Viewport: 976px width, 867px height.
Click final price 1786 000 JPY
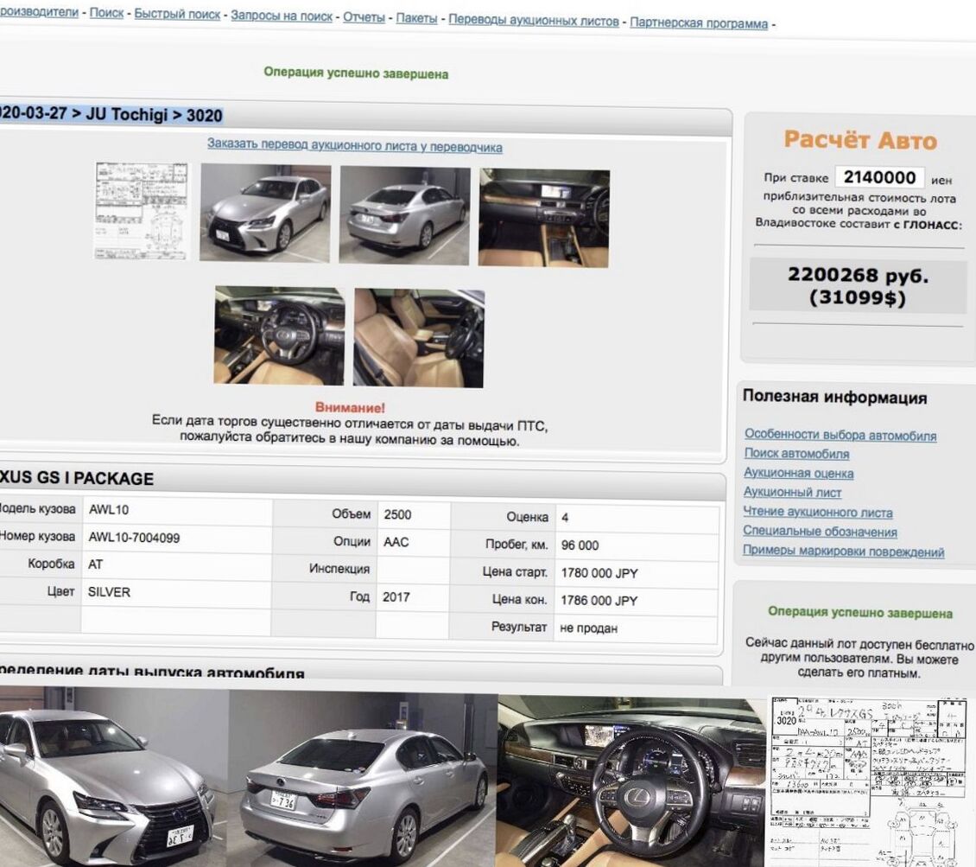coord(599,601)
